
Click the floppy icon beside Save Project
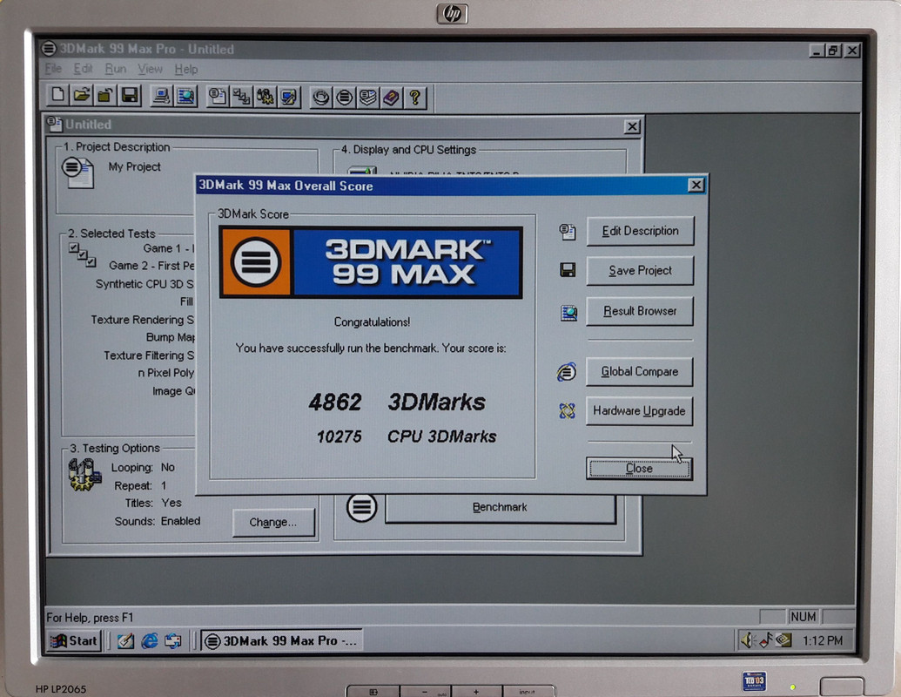pos(568,270)
